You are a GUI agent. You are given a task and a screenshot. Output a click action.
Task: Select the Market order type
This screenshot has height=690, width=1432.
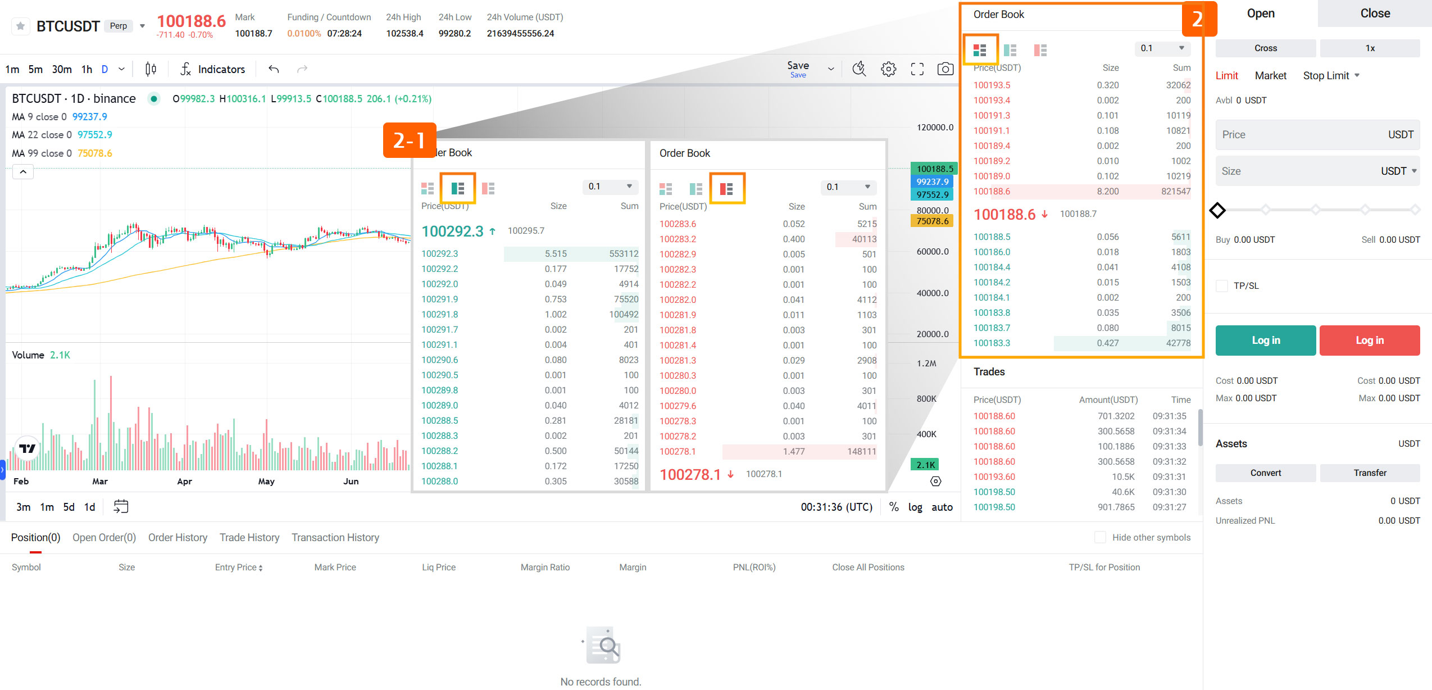coord(1270,75)
